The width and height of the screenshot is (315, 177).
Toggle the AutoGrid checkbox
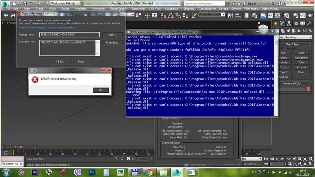coord(283,48)
